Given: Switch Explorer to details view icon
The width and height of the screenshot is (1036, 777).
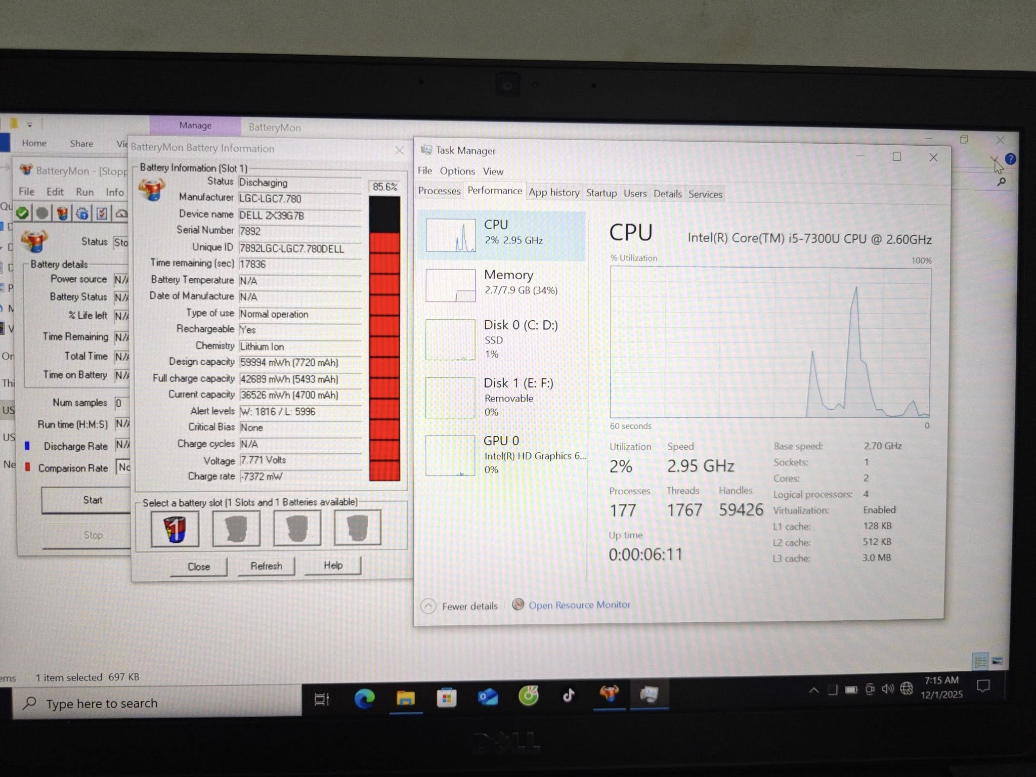Looking at the screenshot, I should (980, 661).
